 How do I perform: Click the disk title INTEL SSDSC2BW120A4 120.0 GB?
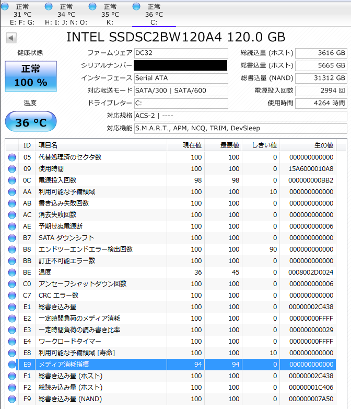[176, 37]
